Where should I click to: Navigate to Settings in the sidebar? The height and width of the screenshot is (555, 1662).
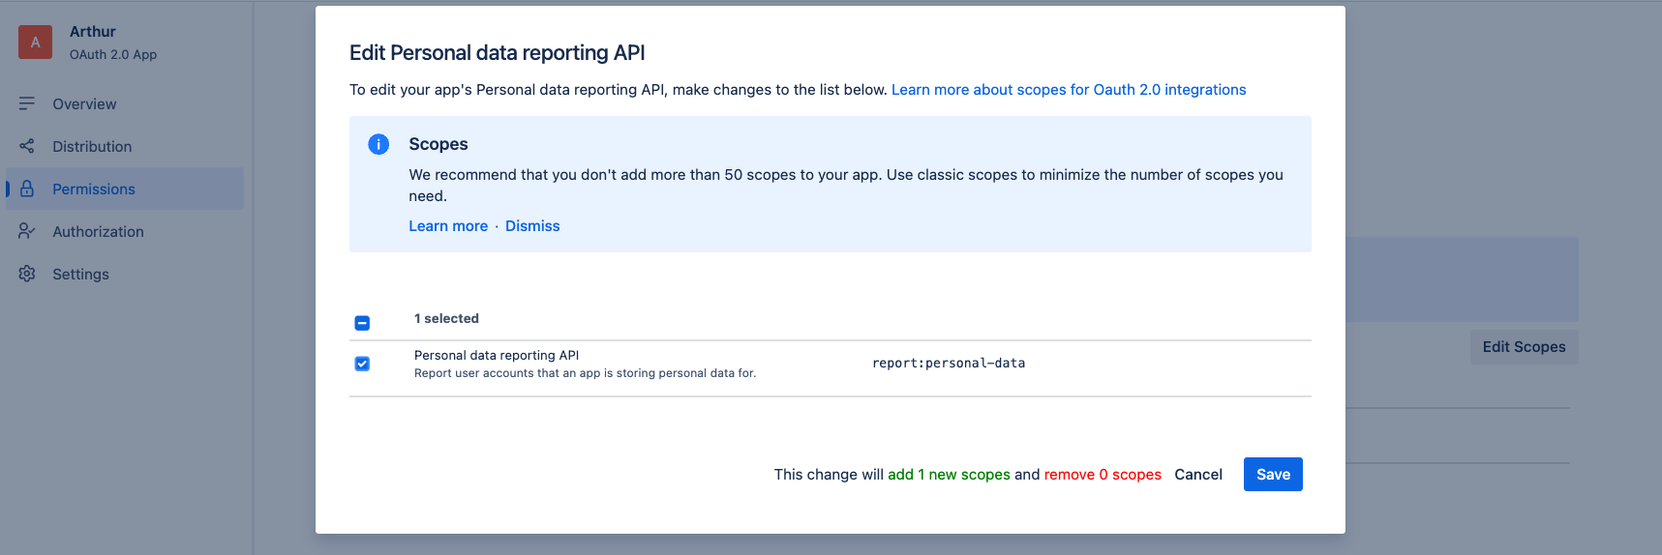point(80,275)
